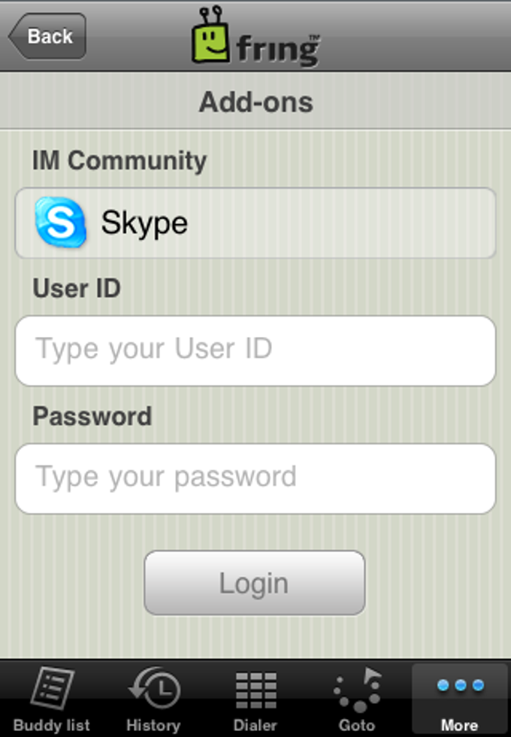Select the More tab label
The height and width of the screenshot is (737, 511).
pos(459,725)
